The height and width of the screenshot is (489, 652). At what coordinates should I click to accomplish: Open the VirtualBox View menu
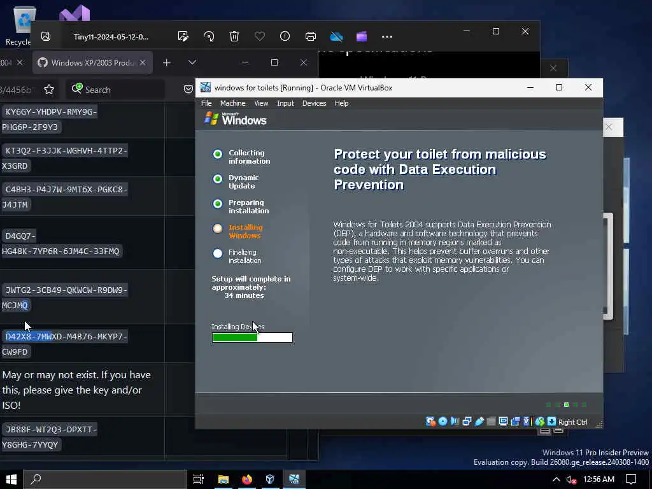tap(261, 103)
